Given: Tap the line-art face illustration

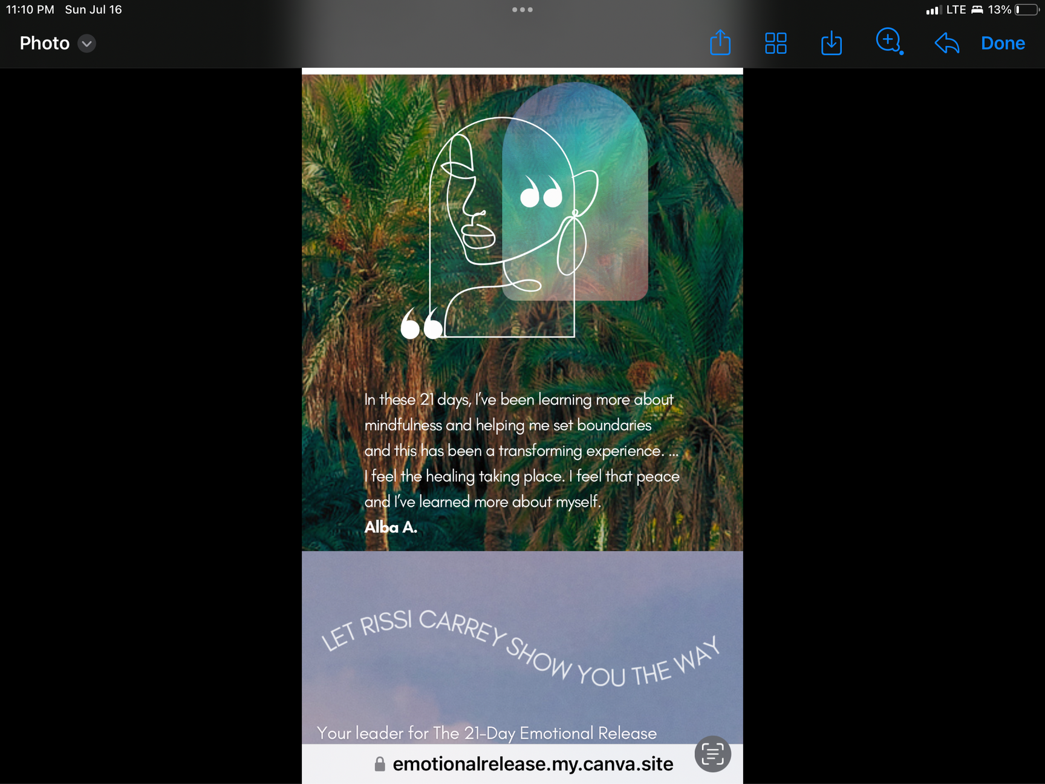Looking at the screenshot, I should [x=513, y=227].
